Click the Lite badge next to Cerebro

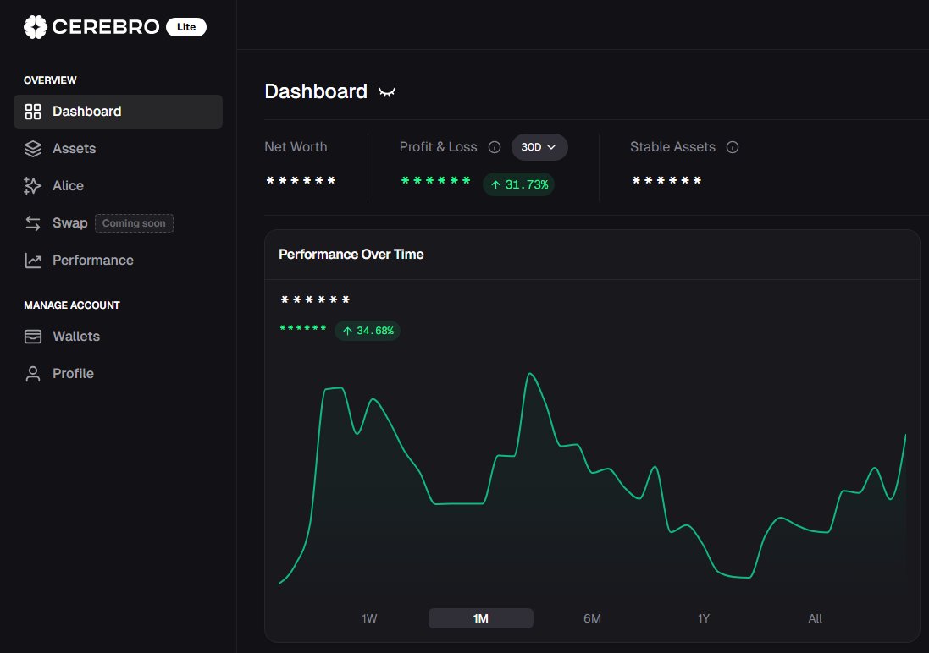pyautogui.click(x=185, y=26)
